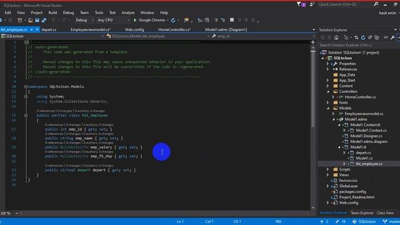Screen dimensions: 400x225
Task: Open the emp_id member dropdown
Action: (263, 36)
